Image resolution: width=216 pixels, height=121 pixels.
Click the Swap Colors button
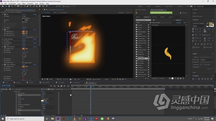point(29,37)
